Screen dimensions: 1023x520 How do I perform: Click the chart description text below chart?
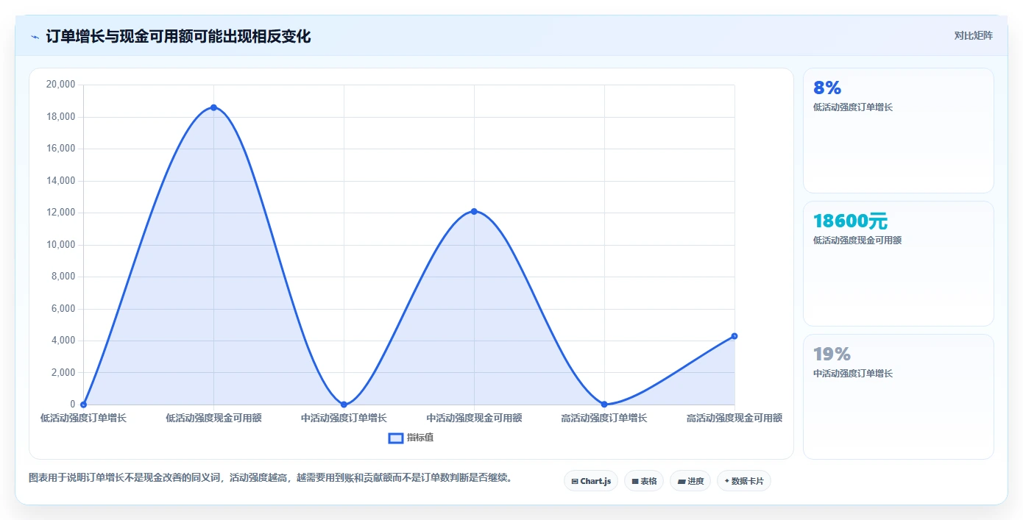[270, 478]
